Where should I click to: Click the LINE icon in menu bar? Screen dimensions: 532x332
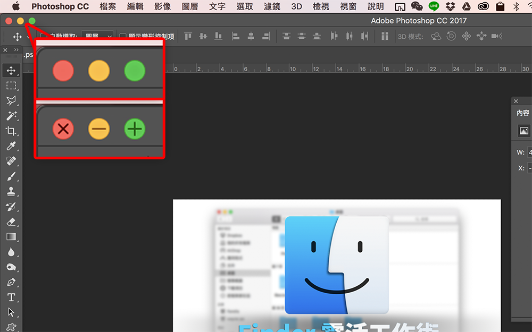[x=434, y=6]
